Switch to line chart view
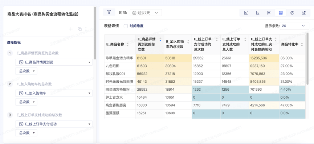Image resolution: width=314 pixels, height=144 pixels. point(246,13)
